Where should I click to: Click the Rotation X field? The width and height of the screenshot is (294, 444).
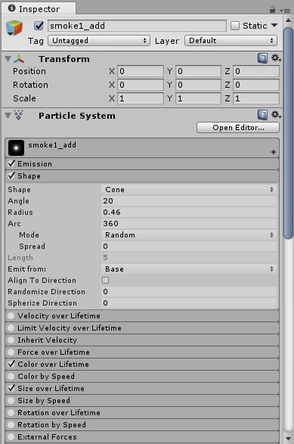[x=141, y=85]
